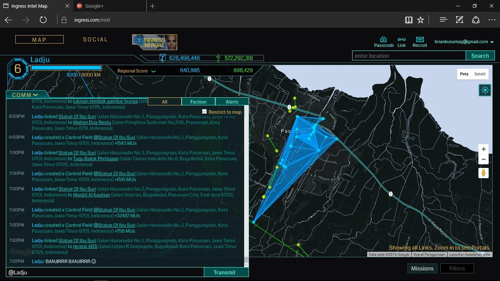
Task: Open the Filters button
Action: tap(457, 268)
